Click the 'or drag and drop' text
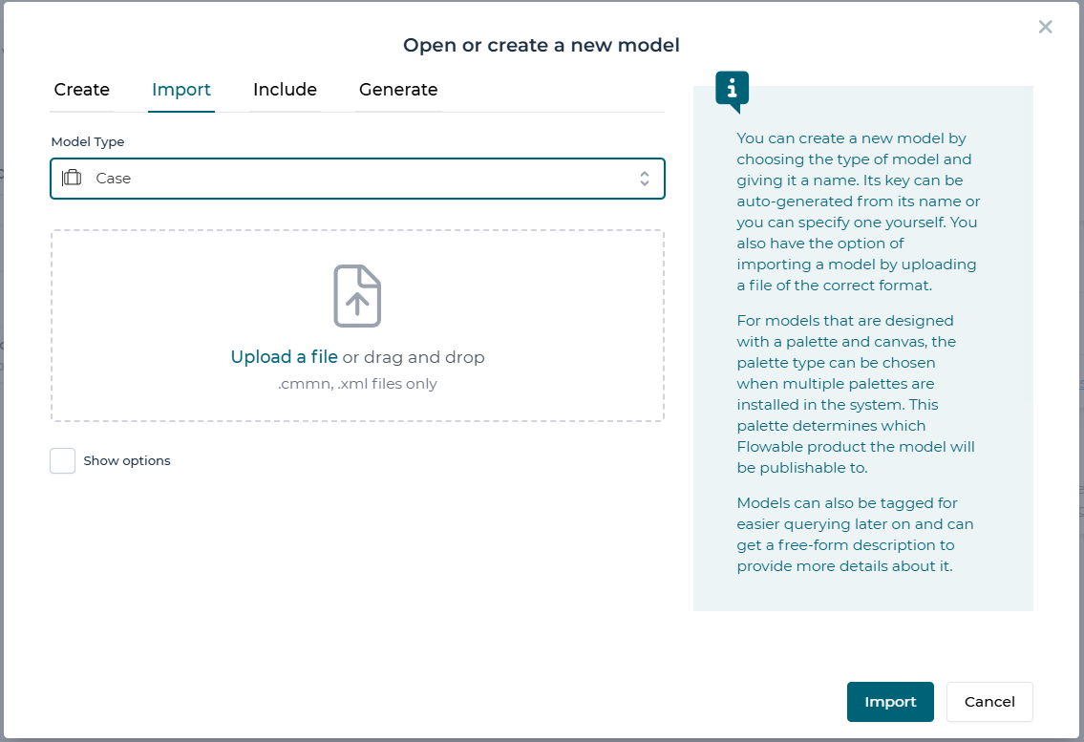Image resolution: width=1084 pixels, height=742 pixels. point(414,357)
